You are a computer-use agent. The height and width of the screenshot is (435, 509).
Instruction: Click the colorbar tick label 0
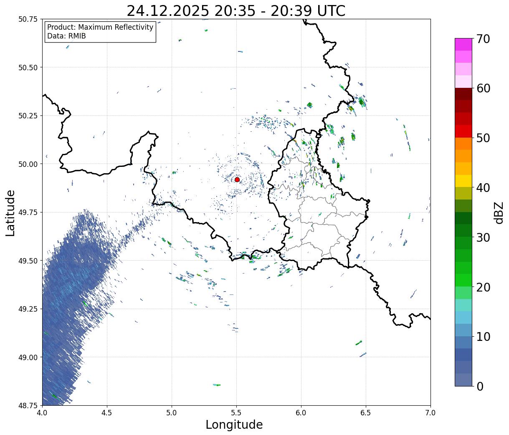pos(479,386)
